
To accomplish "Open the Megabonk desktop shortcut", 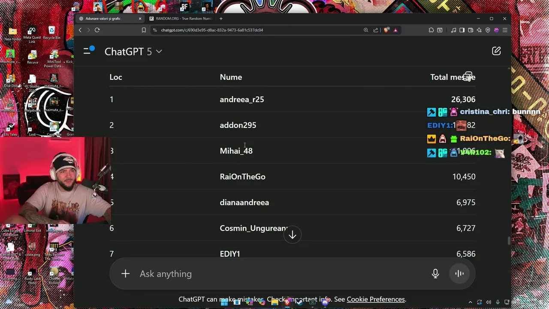I will pos(32,105).
